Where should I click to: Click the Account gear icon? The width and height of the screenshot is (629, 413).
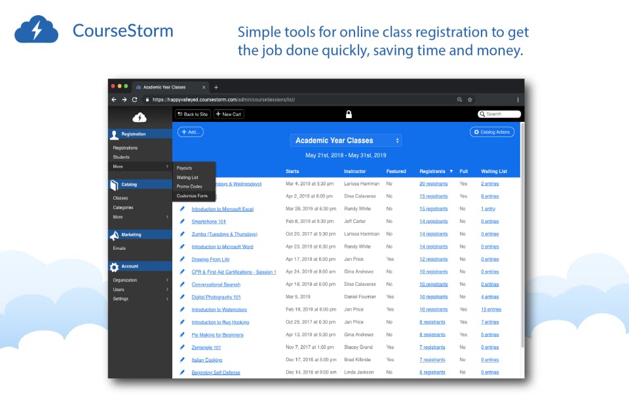tap(114, 267)
